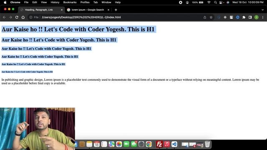The image size is (267, 150).
Task: Open the Wi-Fi menu bar icon
Action: point(209,2)
